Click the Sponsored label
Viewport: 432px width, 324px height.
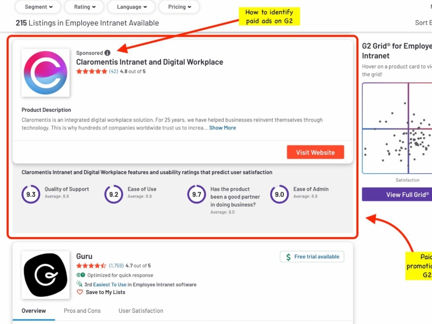click(89, 53)
